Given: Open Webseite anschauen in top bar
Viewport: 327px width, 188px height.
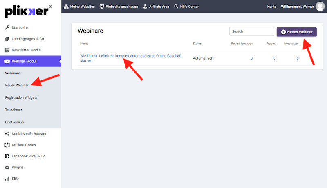Looking at the screenshot, I should [119, 7].
